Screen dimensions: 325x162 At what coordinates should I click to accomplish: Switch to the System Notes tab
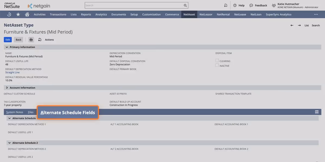14,112
